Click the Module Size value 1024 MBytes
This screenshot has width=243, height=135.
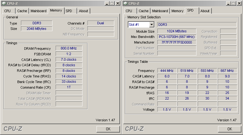pyautogui.click(x=177, y=31)
